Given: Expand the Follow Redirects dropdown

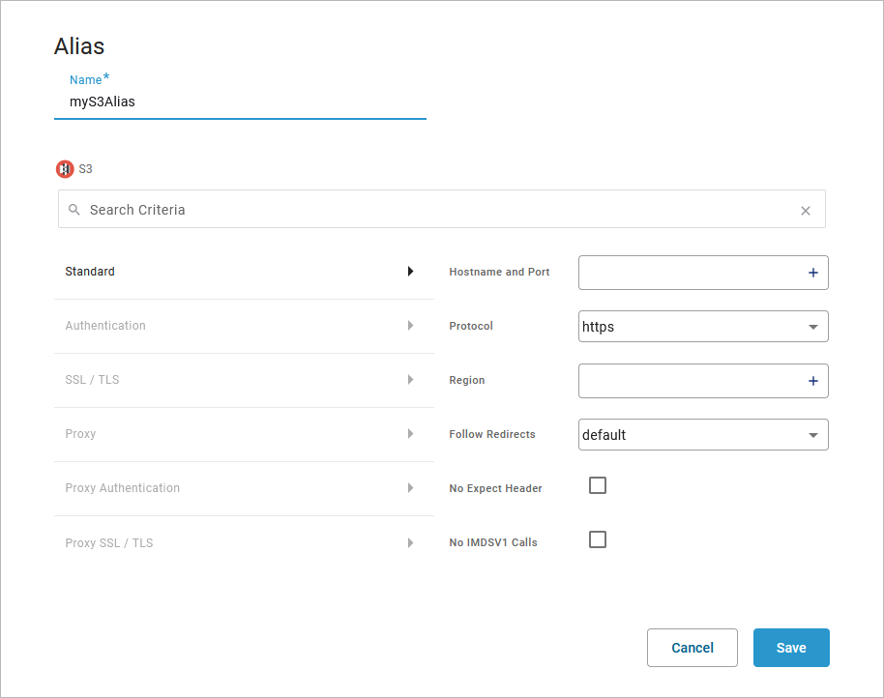Looking at the screenshot, I should click(x=702, y=435).
